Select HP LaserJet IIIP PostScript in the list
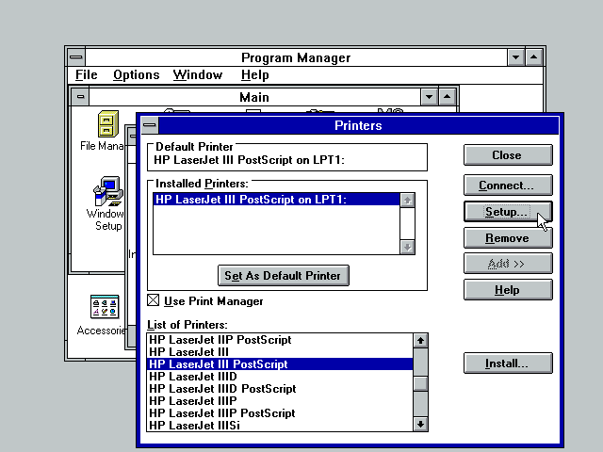Viewport: 603px width, 452px height. (x=280, y=413)
